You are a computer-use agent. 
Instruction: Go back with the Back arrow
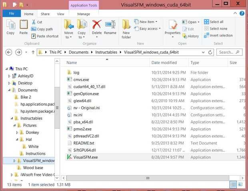pyautogui.click(x=9, y=52)
